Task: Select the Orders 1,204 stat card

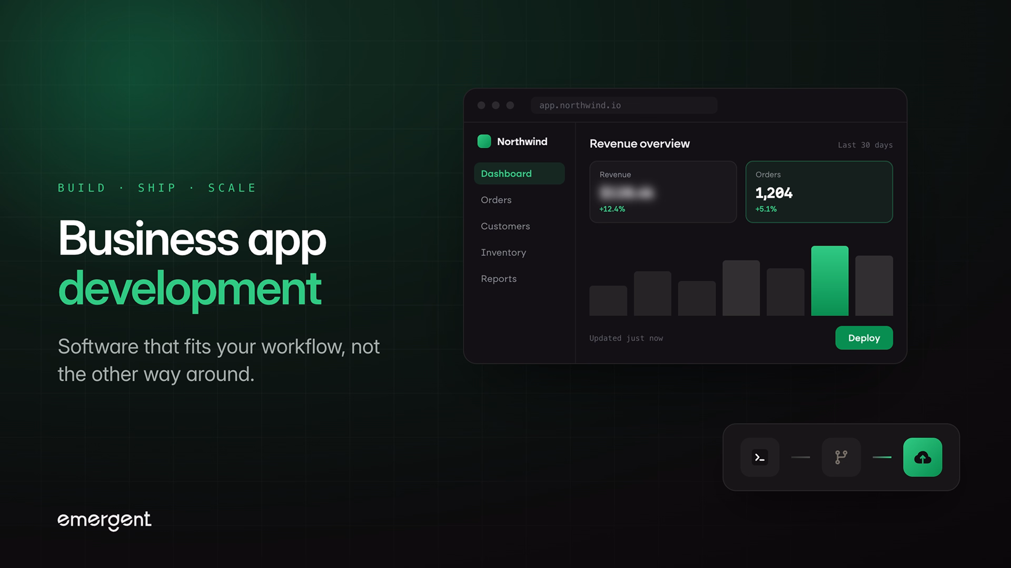Action: (819, 192)
